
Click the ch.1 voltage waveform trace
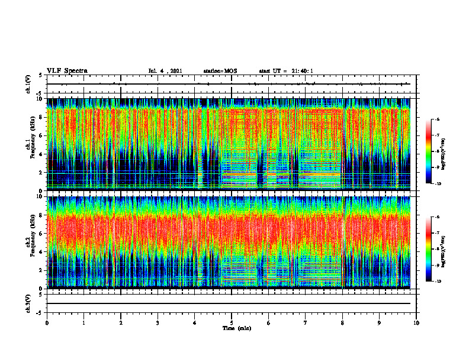point(229,84)
